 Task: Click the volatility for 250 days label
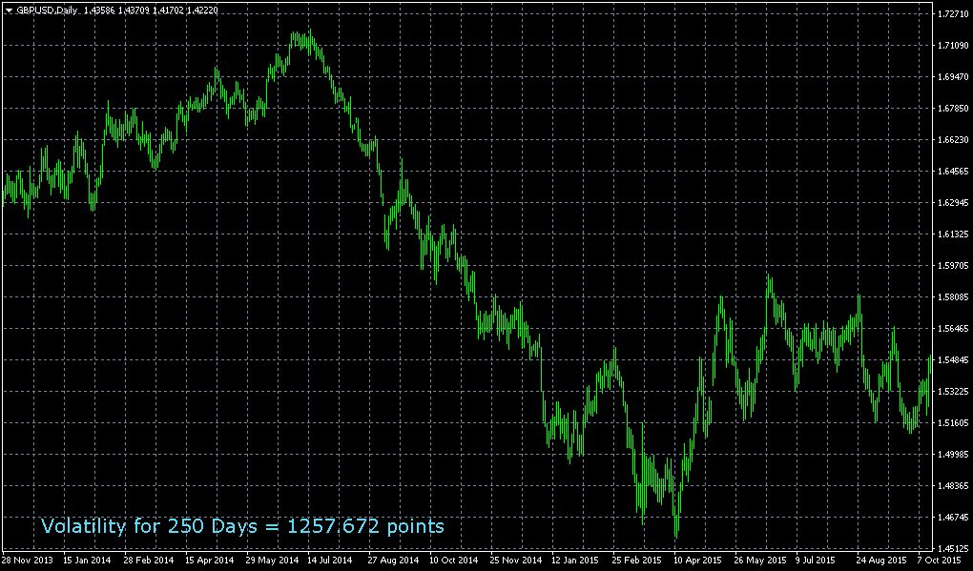[242, 526]
